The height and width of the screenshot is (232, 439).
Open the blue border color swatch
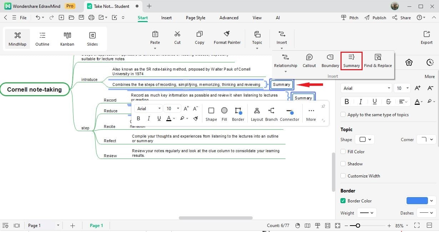point(417,201)
